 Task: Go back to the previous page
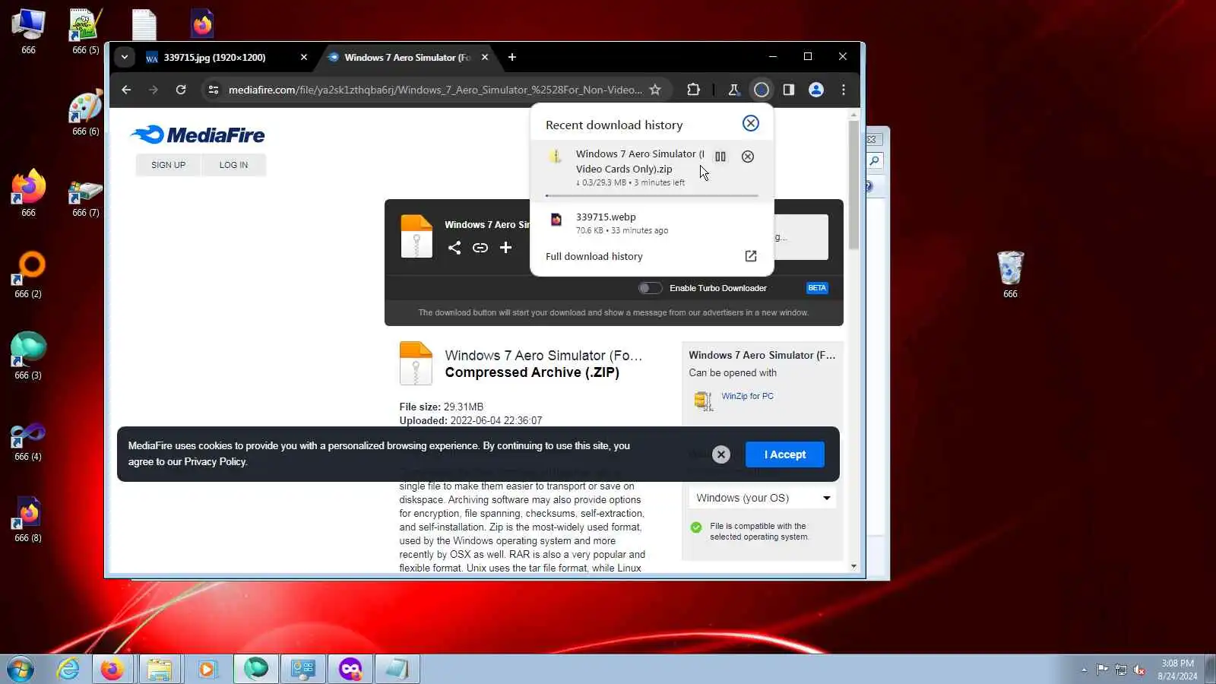coord(126,90)
